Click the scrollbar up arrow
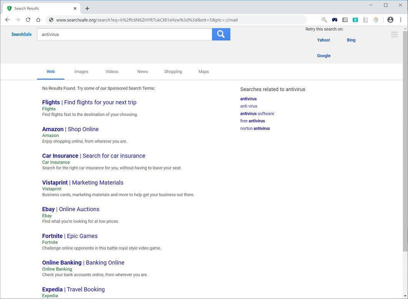The image size is (408, 299). tap(405, 29)
